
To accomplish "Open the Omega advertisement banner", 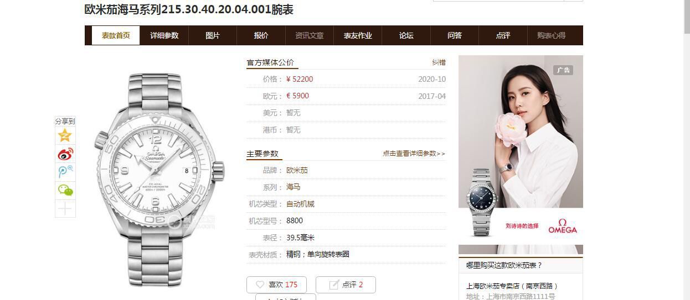I will pos(521,155).
